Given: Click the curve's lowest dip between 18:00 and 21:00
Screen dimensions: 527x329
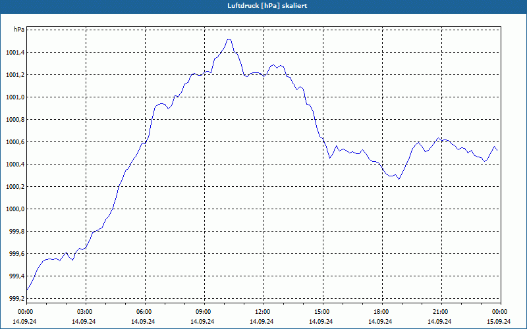Looking at the screenshot, I should [x=399, y=179].
